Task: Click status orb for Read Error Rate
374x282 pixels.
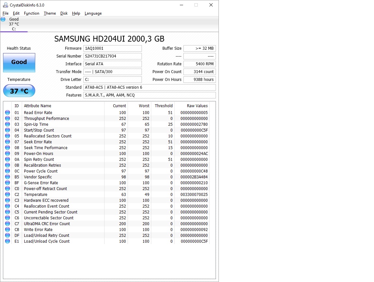Action: click(x=8, y=112)
